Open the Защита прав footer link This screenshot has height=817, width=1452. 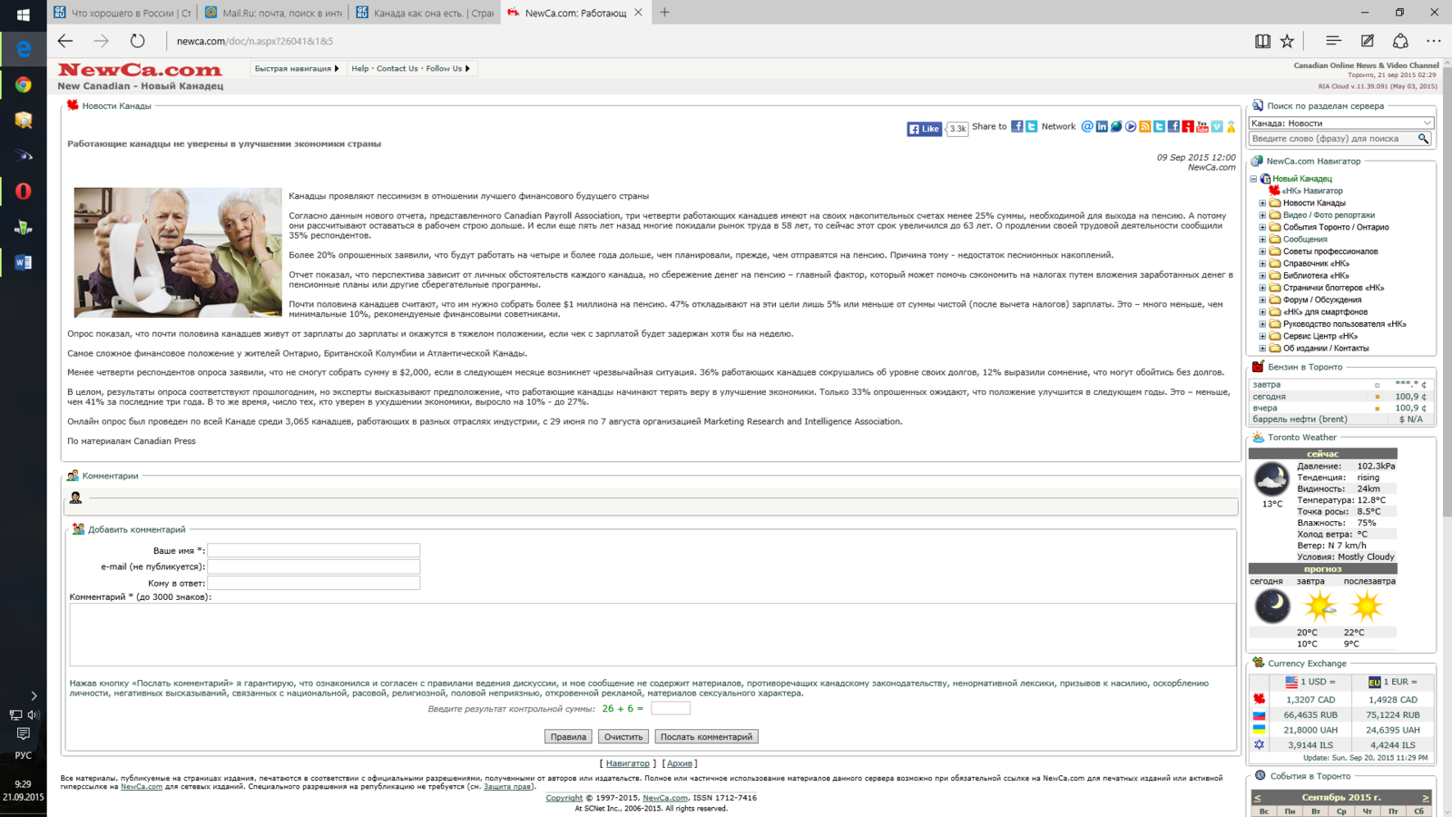point(507,787)
